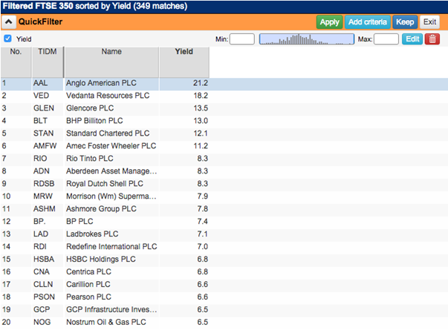Collapse the QuickFilter panel with chevron
Viewport: 448px width, 330px height.
click(x=9, y=22)
